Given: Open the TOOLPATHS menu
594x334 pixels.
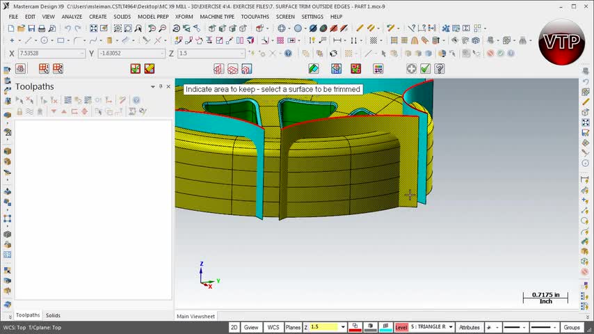Looking at the screenshot, I should [255, 17].
